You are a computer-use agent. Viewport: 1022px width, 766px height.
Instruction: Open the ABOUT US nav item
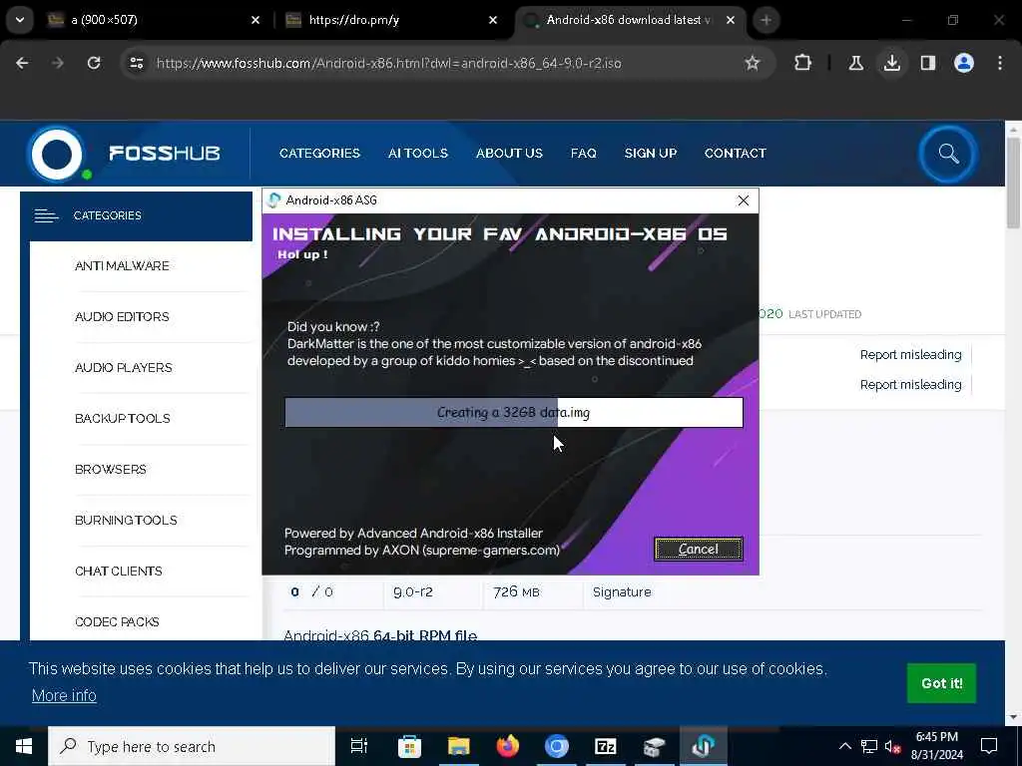(509, 153)
